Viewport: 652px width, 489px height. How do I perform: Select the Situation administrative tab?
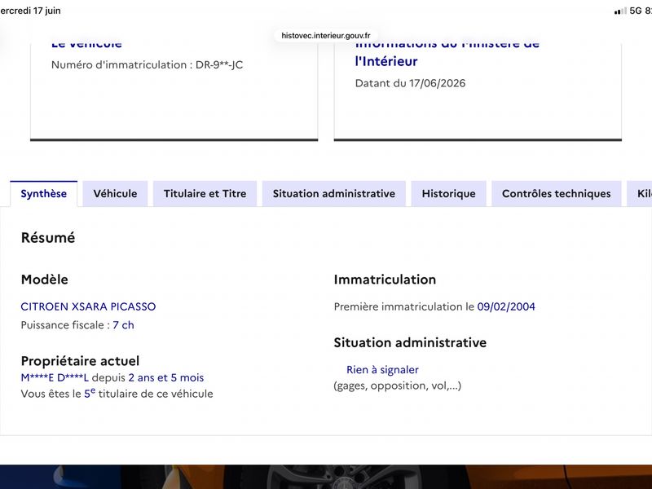coord(334,194)
